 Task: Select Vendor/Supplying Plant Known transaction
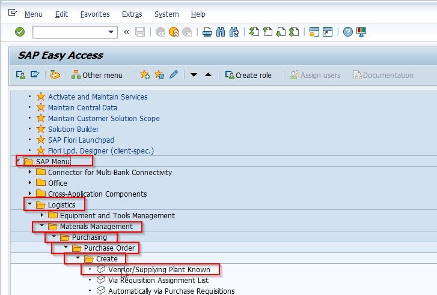click(159, 269)
